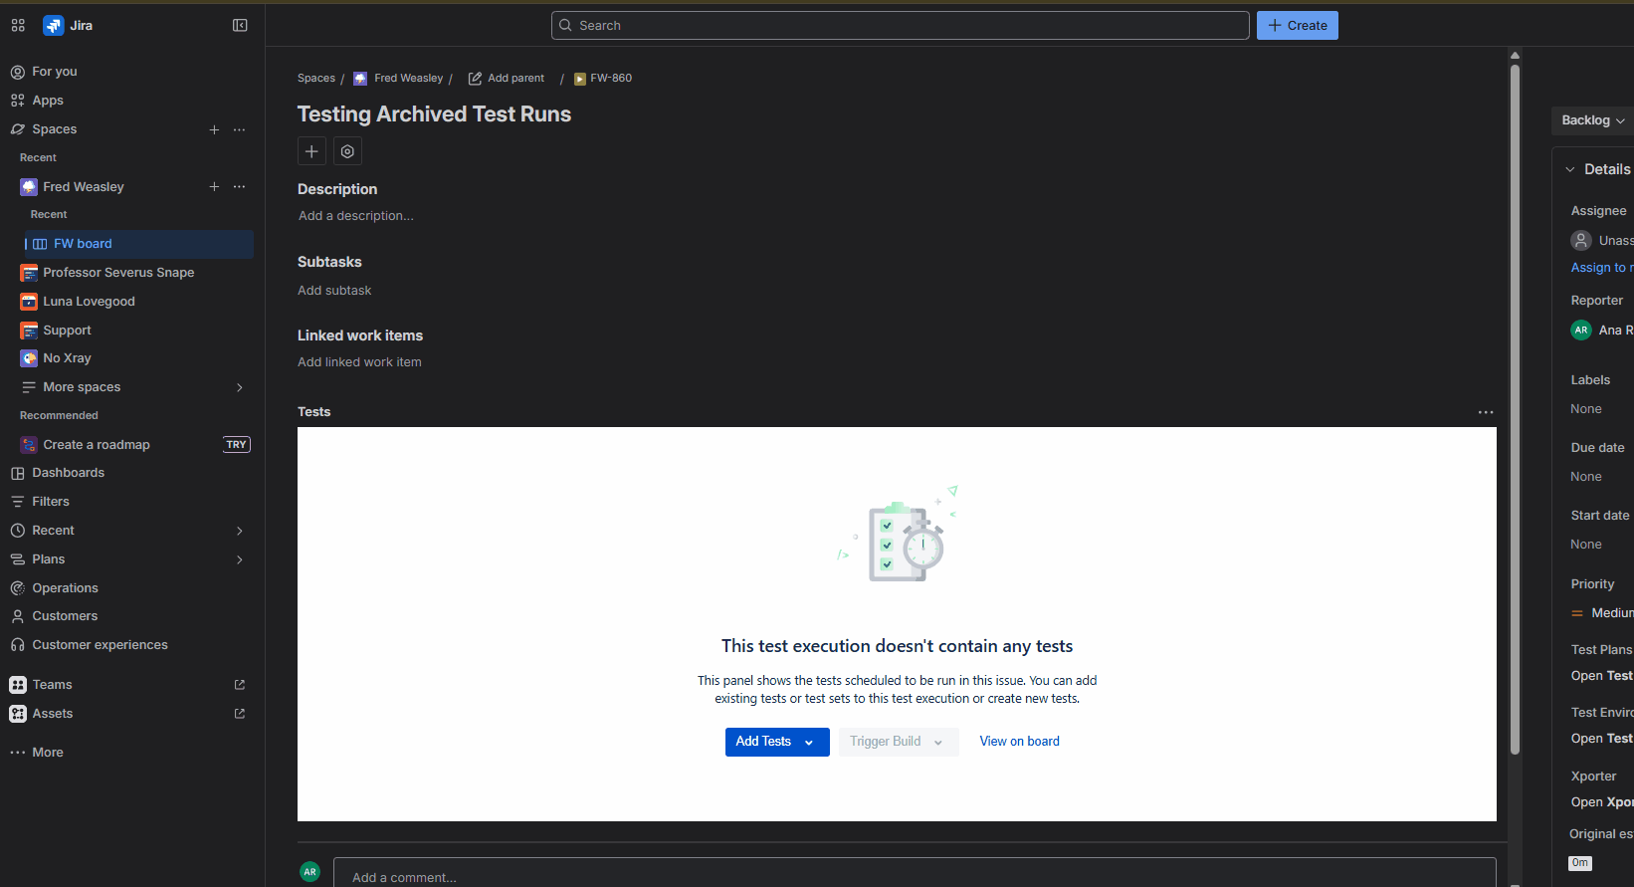Collapse the Details section

pos(1570,169)
